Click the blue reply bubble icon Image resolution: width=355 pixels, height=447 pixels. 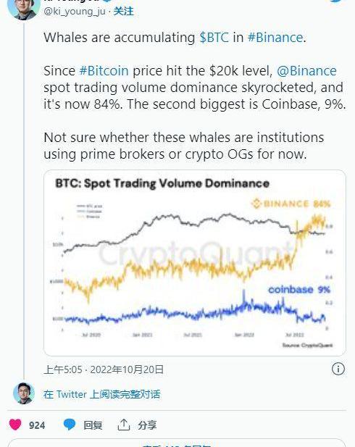coord(70,425)
